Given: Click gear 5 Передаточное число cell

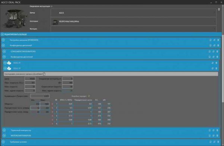Looking at the screenshot, I should click(x=83, y=120).
